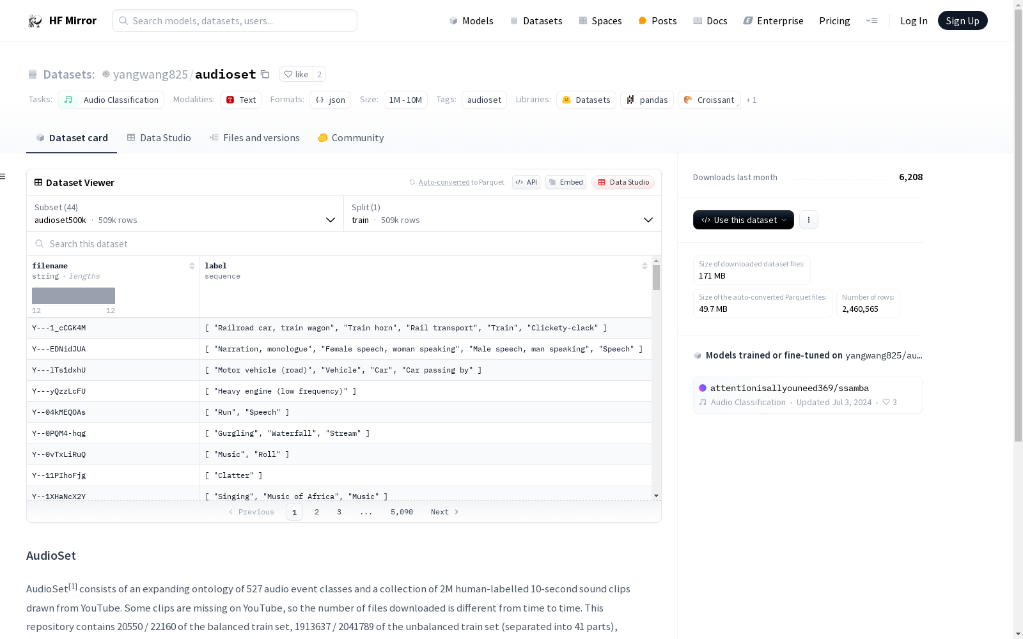The width and height of the screenshot is (1023, 639).
Task: Click the current page 1 button
Action: [x=294, y=512]
